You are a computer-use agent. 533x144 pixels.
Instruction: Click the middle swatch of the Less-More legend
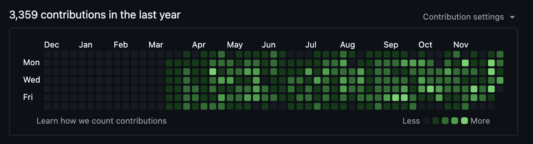[x=446, y=121]
